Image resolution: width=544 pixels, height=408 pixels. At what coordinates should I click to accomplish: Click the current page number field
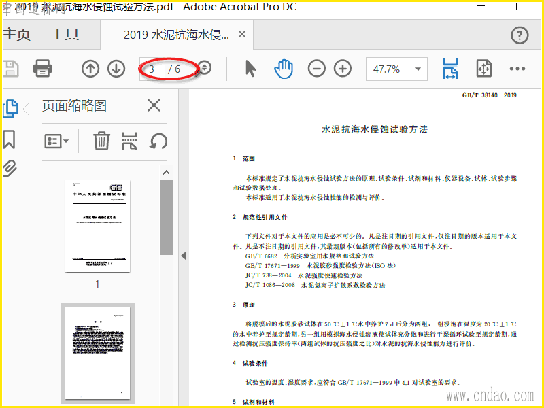pos(152,69)
